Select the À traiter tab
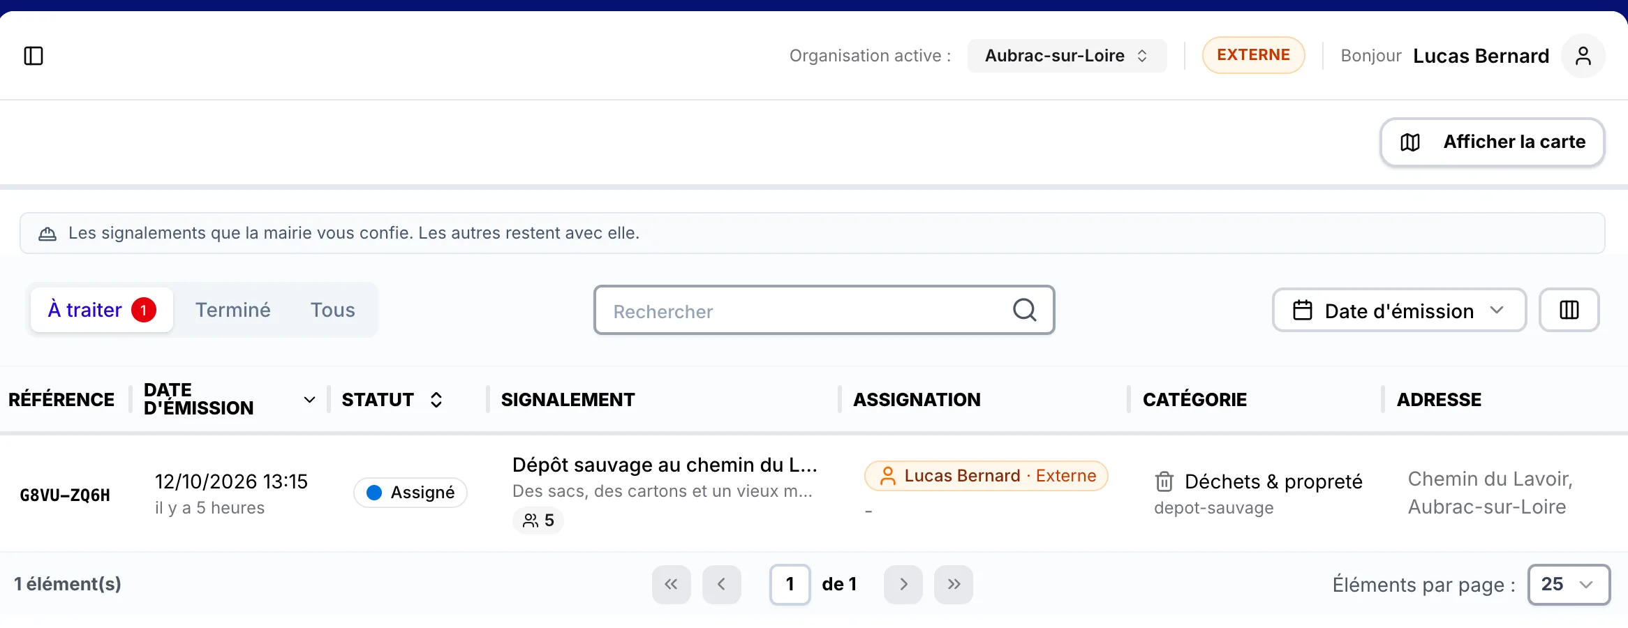 pos(102,310)
